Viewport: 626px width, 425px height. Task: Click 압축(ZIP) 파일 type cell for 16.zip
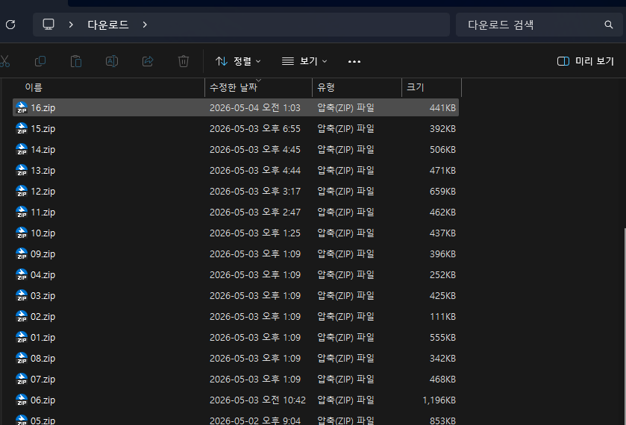[x=345, y=108]
